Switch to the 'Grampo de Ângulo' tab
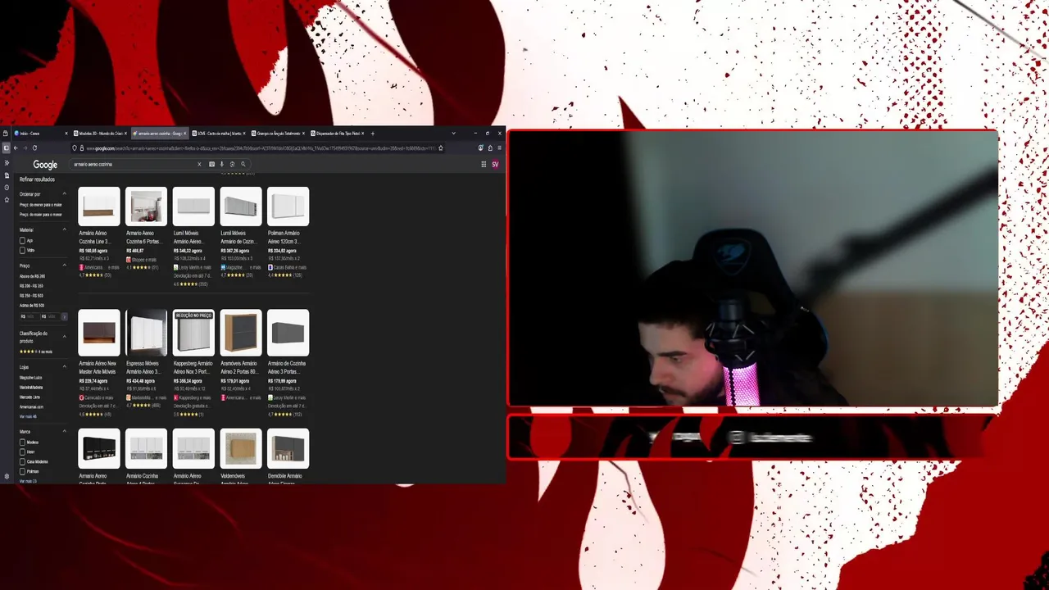This screenshot has width=1049, height=590. click(x=278, y=134)
